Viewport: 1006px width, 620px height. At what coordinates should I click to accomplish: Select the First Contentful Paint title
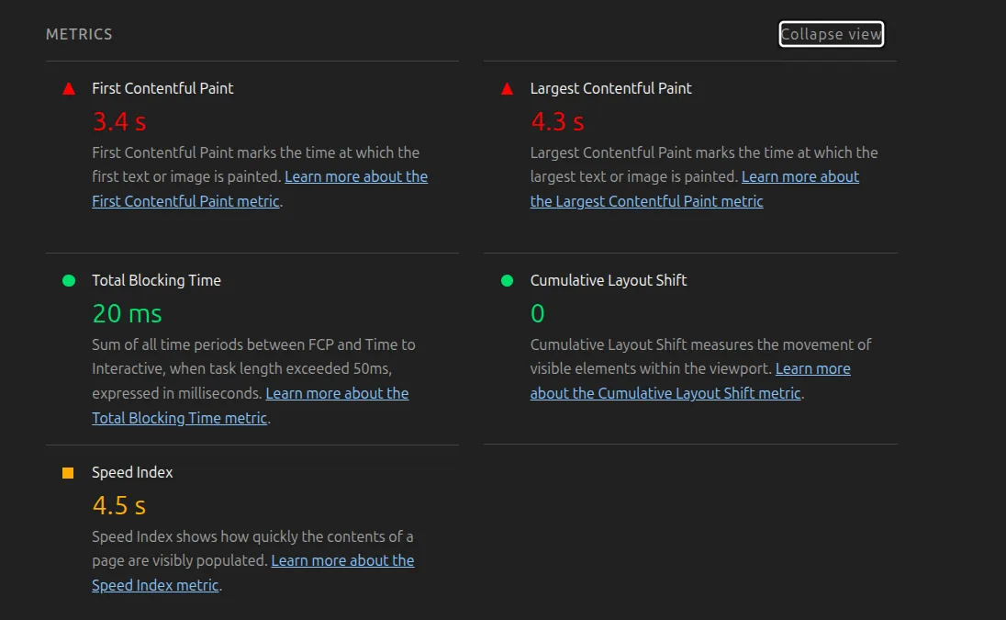click(162, 88)
